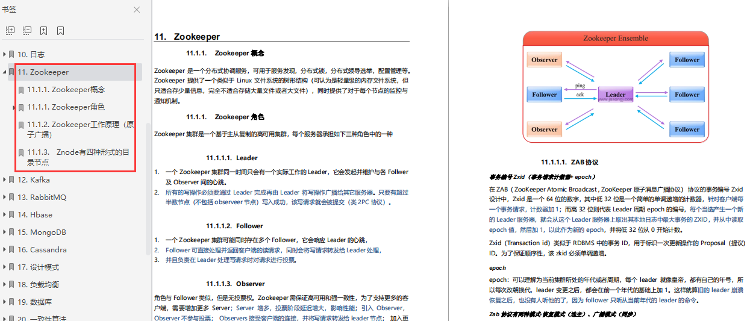
Task: Open the 18. 负载均衡 bookmark
Action: (39, 284)
